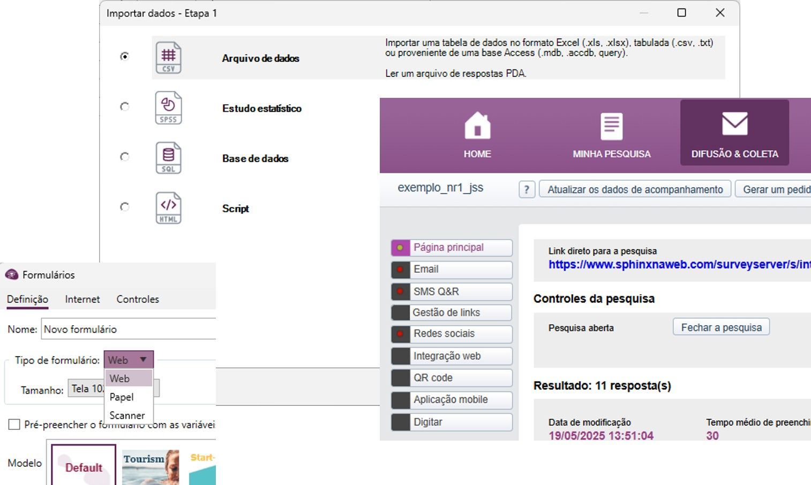Click the SPSS icon for Estudo estatístico
This screenshot has width=811, height=485.
click(x=168, y=108)
